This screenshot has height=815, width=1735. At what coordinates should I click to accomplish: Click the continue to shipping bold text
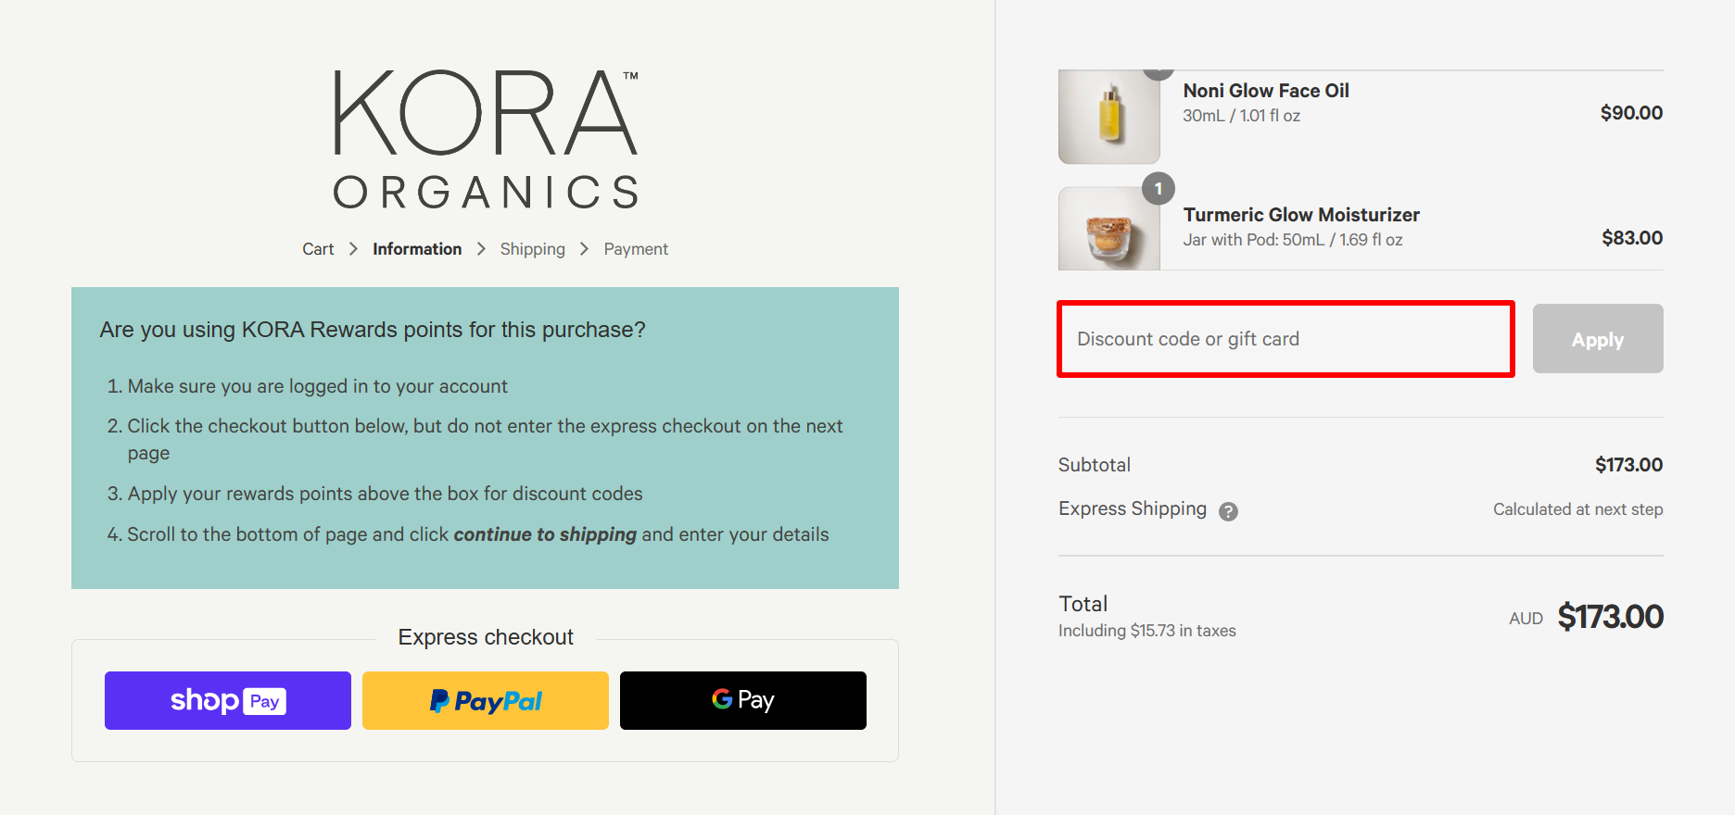click(x=545, y=534)
